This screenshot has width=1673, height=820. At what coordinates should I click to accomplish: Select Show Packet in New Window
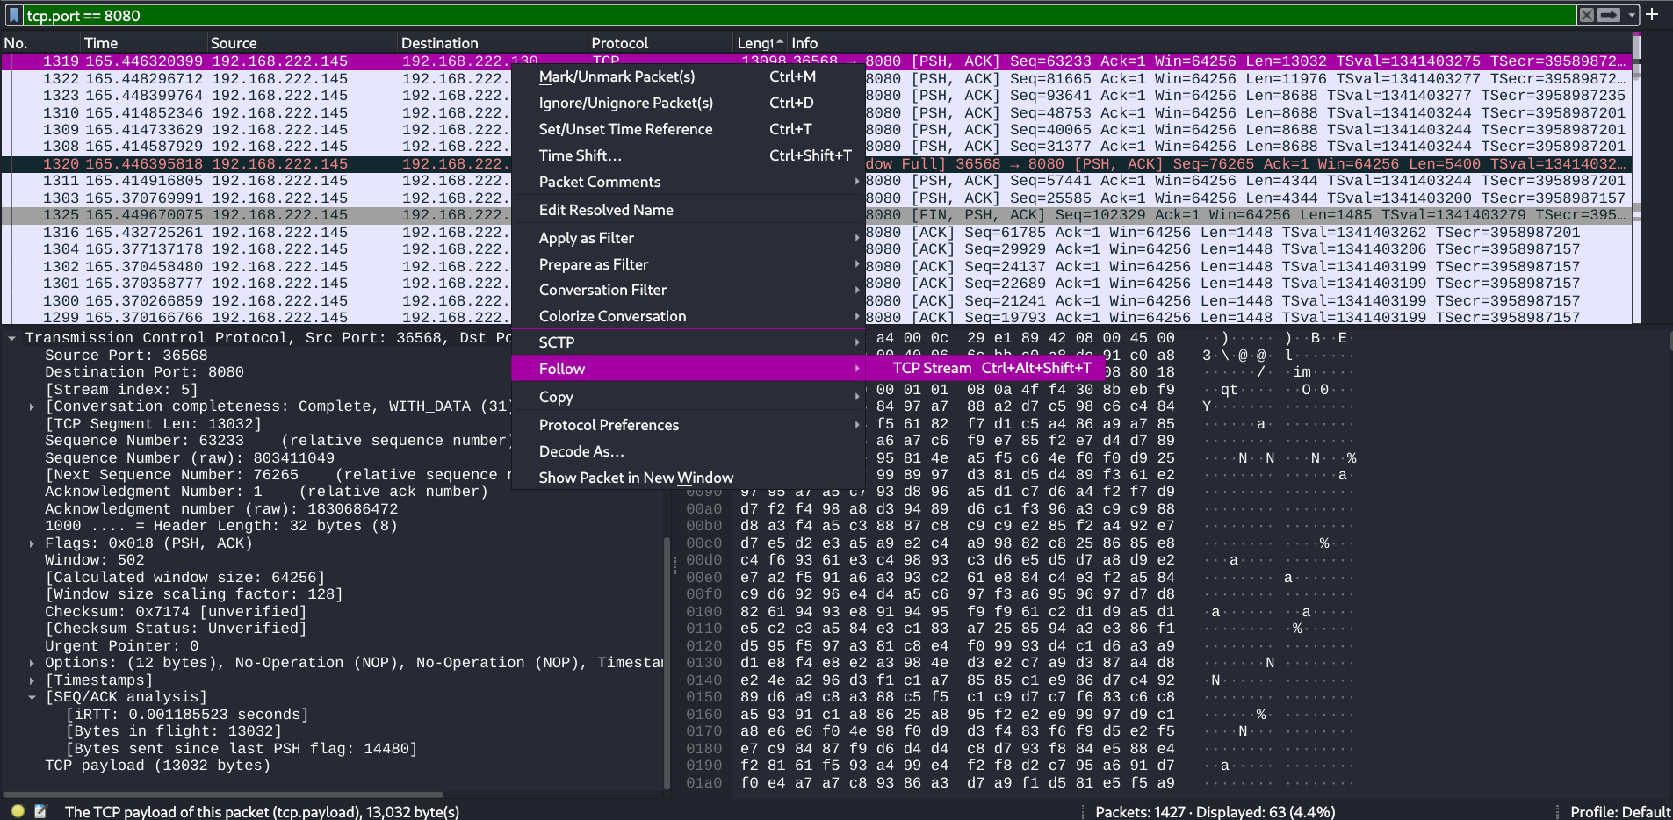[636, 478]
